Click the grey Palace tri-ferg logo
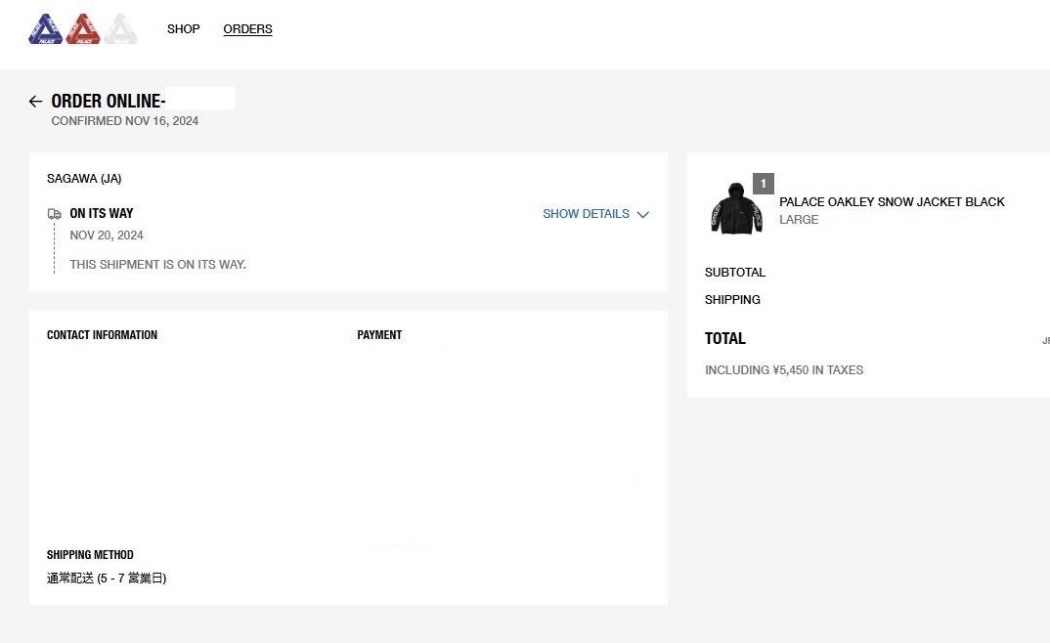Image resolution: width=1050 pixels, height=643 pixels. tap(120, 29)
